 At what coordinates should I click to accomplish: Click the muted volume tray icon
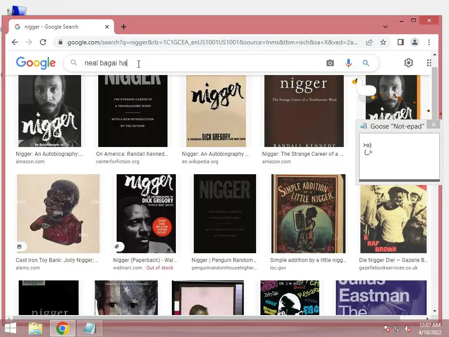(x=408, y=329)
